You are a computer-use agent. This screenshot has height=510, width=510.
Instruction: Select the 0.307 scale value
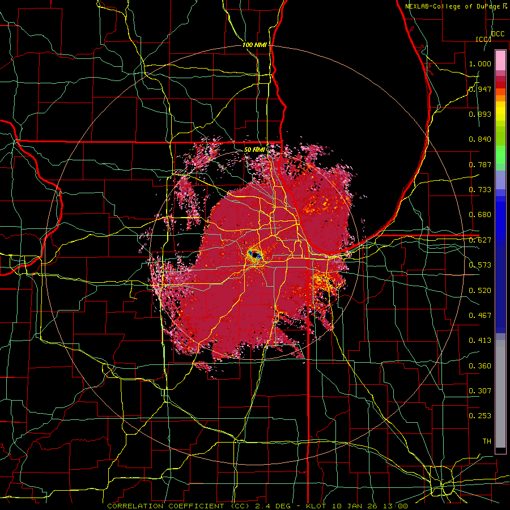pos(480,390)
